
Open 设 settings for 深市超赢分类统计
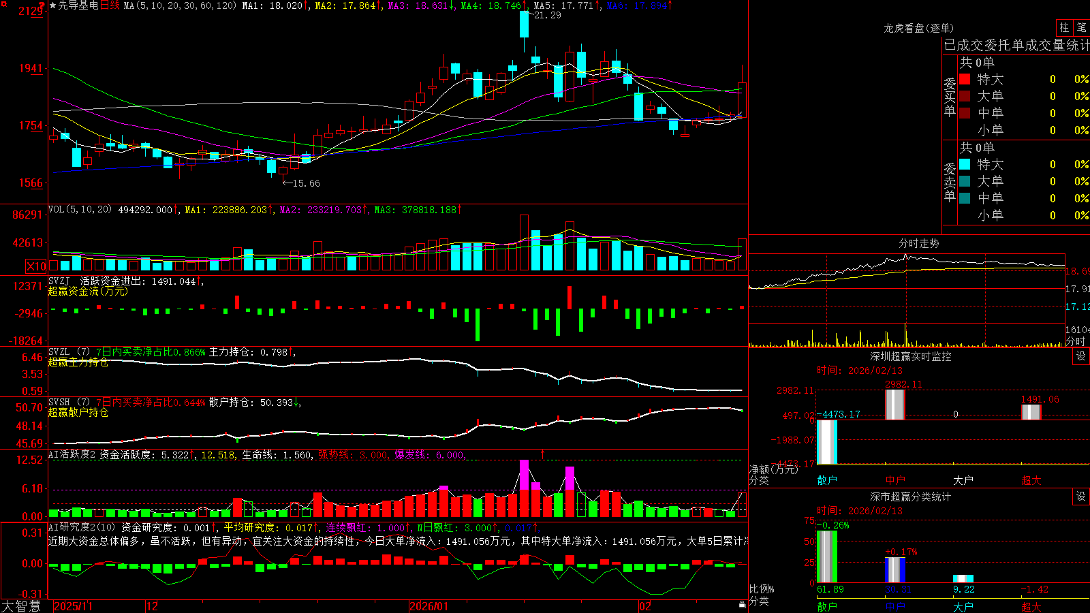[1081, 497]
